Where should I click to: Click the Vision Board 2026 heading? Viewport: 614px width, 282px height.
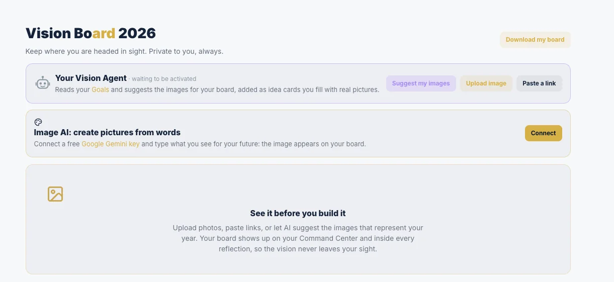[91, 33]
